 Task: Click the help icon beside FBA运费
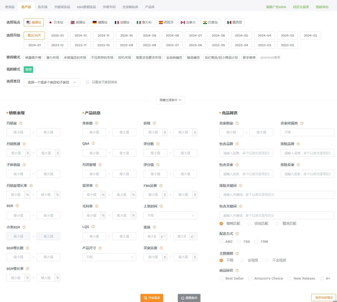click(x=161, y=186)
